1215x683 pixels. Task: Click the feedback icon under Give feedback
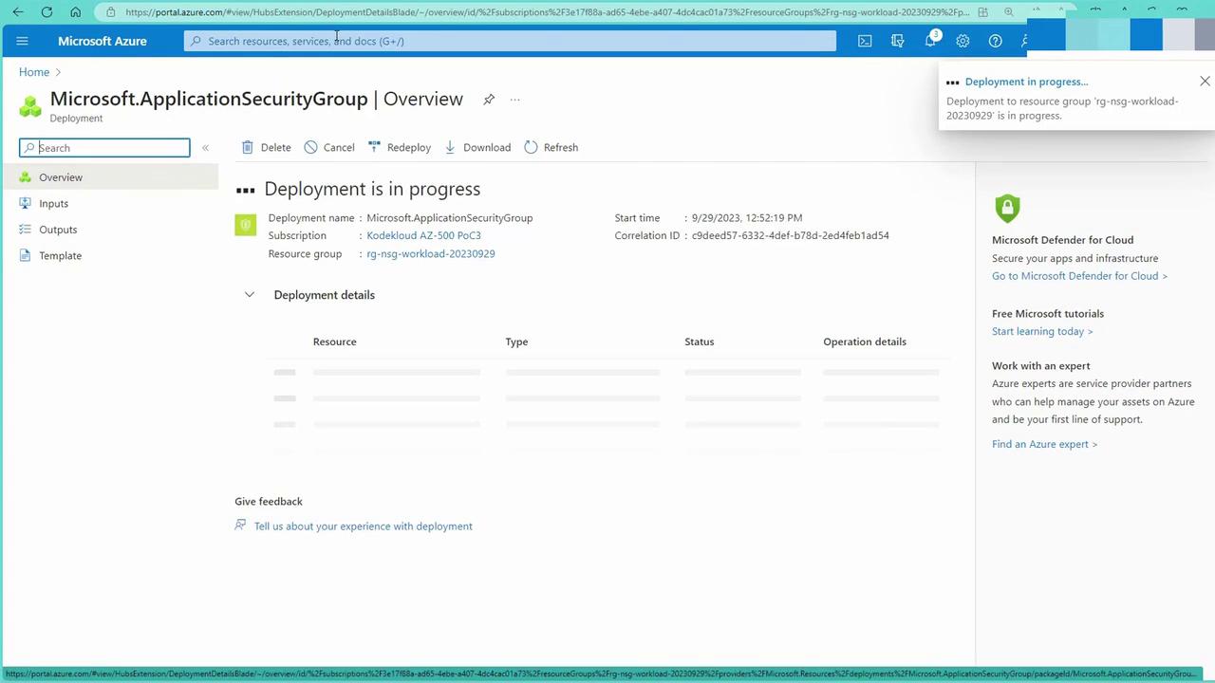click(240, 526)
